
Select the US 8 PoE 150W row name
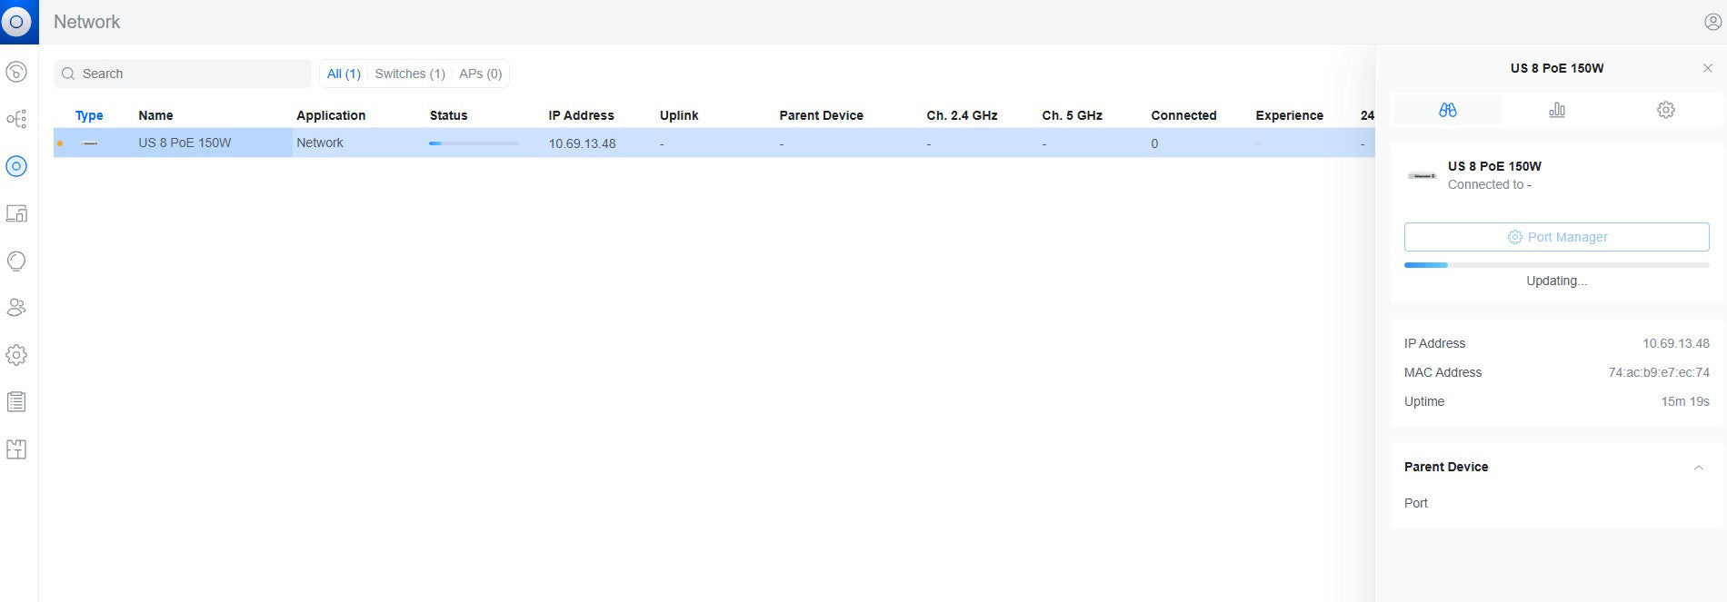tap(185, 143)
